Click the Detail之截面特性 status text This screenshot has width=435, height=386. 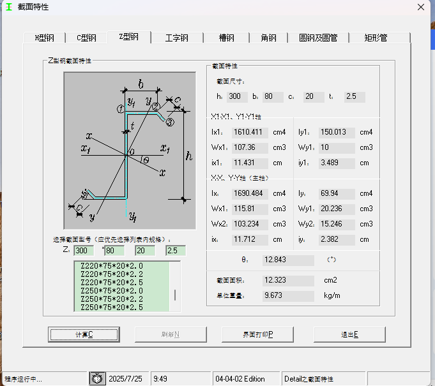click(x=309, y=379)
